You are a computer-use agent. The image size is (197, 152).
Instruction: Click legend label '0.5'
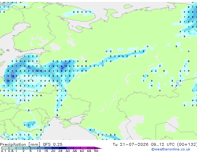(11, 151)
